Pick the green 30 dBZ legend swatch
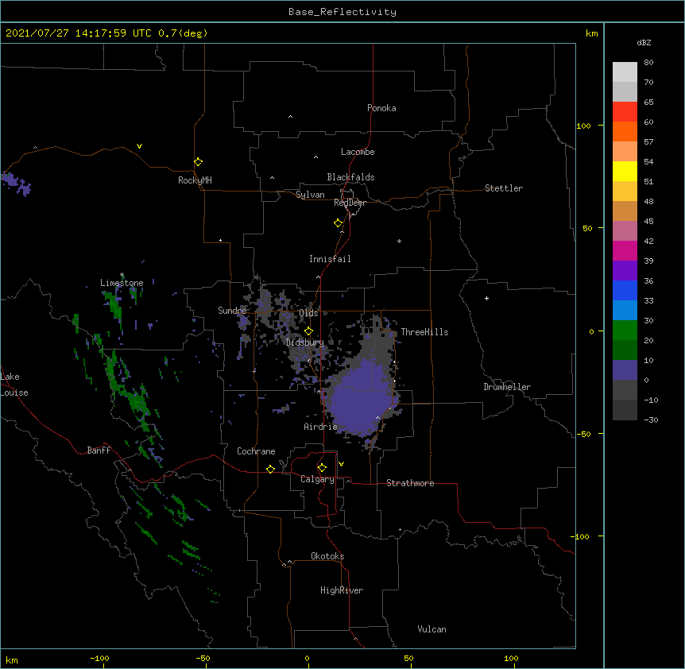The image size is (685, 669). coord(625,331)
